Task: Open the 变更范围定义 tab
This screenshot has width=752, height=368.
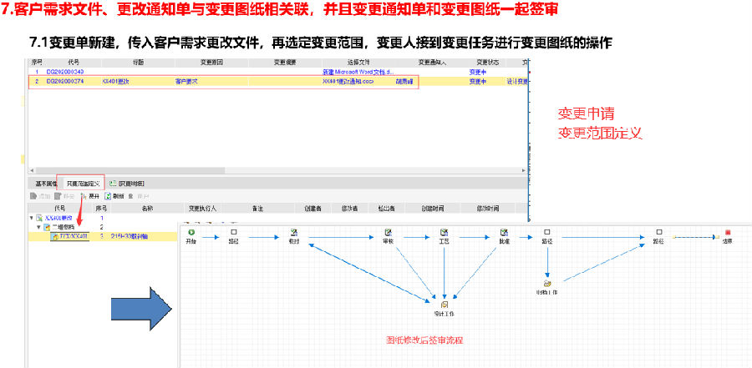Action: pos(83,184)
